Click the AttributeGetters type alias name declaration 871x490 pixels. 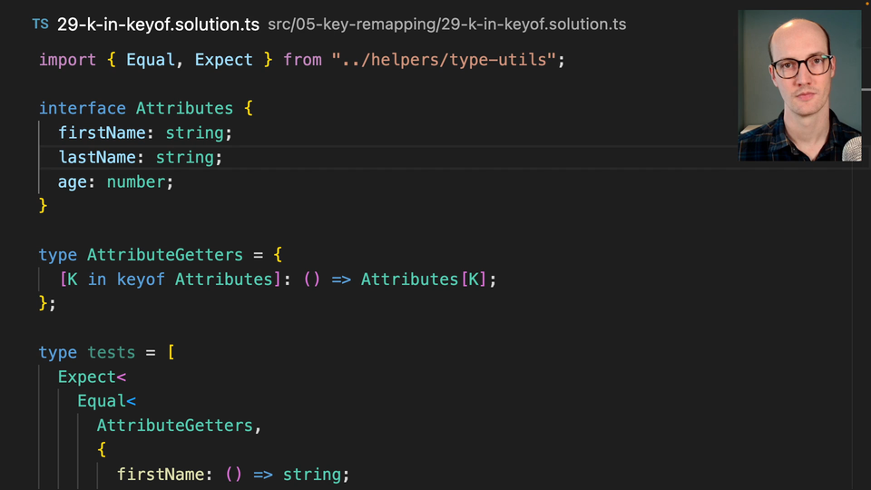(164, 255)
